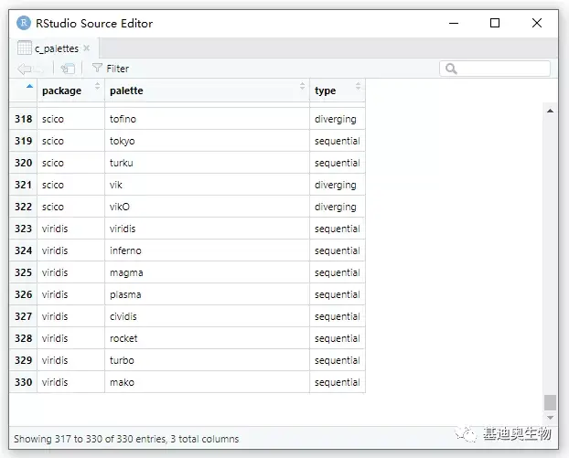The width and height of the screenshot is (569, 458).
Task: Click the vertical scrollbar thumb
Action: point(549,402)
